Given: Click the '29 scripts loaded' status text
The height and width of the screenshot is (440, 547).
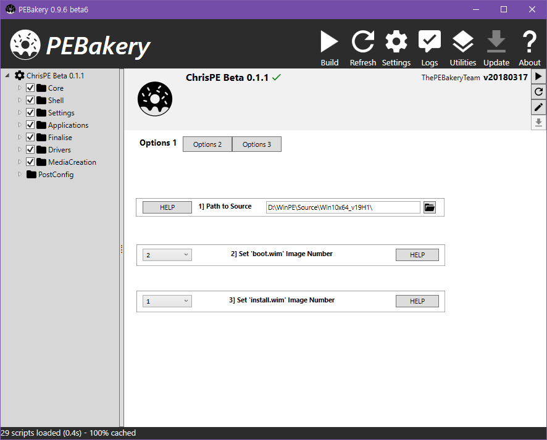Looking at the screenshot, I should click(68, 433).
